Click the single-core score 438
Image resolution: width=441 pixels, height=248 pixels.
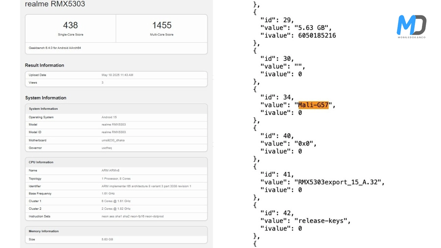(70, 25)
